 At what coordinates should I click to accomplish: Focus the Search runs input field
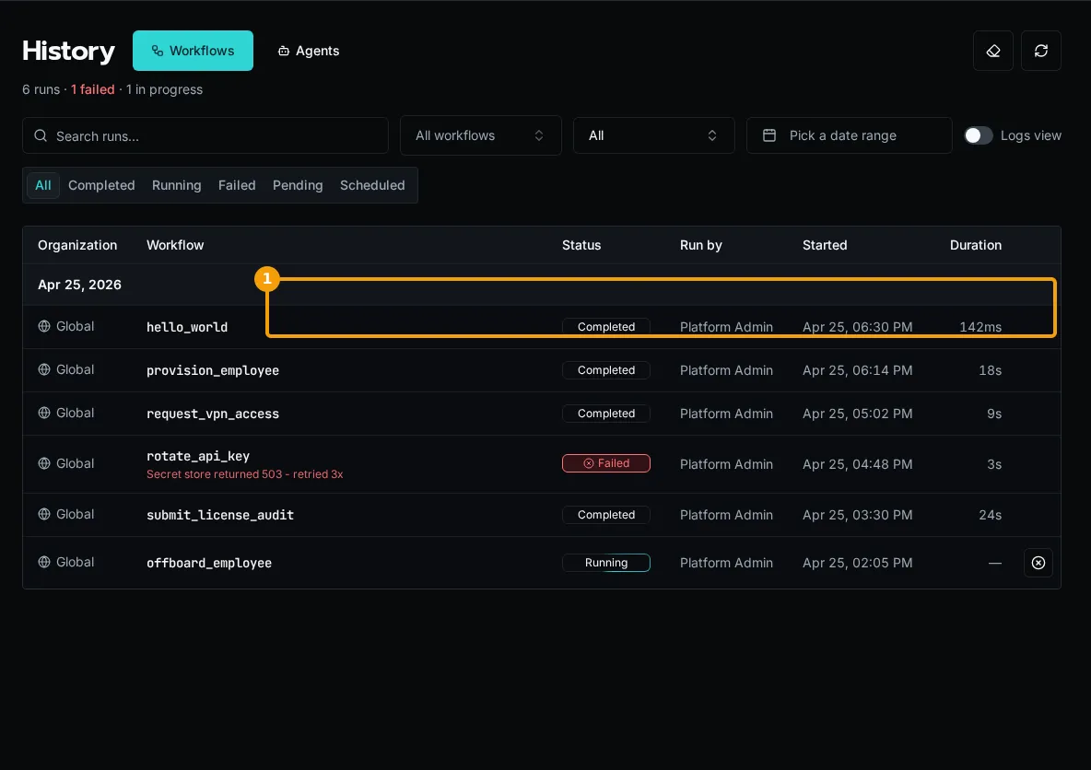point(205,135)
